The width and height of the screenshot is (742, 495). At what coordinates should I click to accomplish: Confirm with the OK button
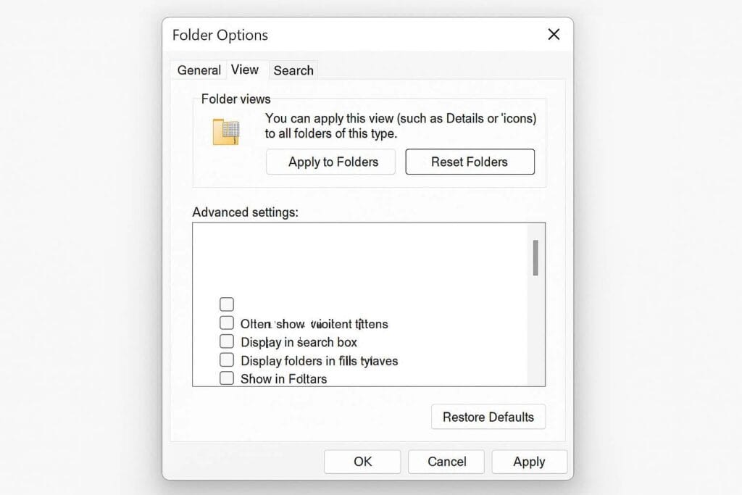[362, 462]
